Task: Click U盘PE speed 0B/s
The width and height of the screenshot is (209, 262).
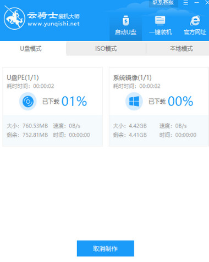Action: [x=75, y=126]
